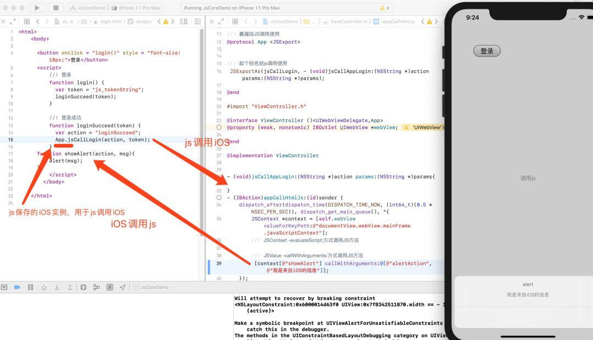Add an editor pane on the right
Screen dimensions: 593x340
(198, 21)
